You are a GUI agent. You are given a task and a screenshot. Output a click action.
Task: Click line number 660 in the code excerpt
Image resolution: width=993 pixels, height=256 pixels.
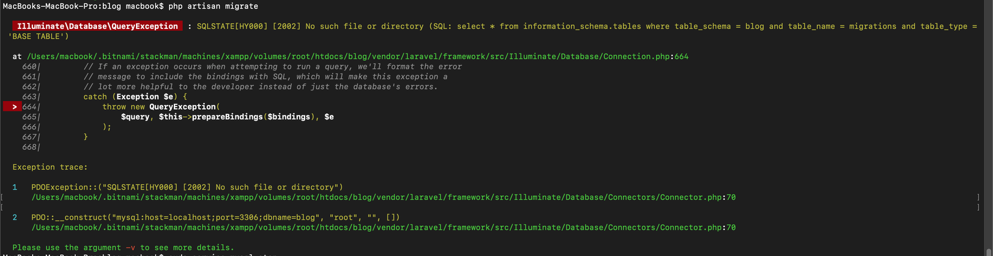coord(29,66)
